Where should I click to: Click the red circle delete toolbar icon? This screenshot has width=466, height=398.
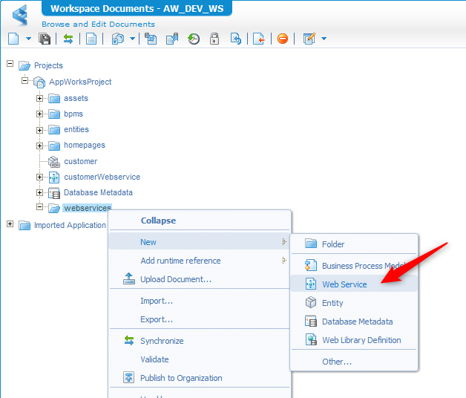[x=283, y=39]
